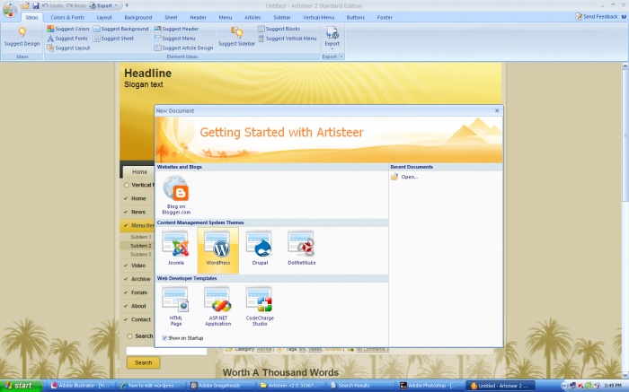The height and width of the screenshot is (392, 629).
Task: Click the Artisteer application orb button
Action: tap(10, 9)
